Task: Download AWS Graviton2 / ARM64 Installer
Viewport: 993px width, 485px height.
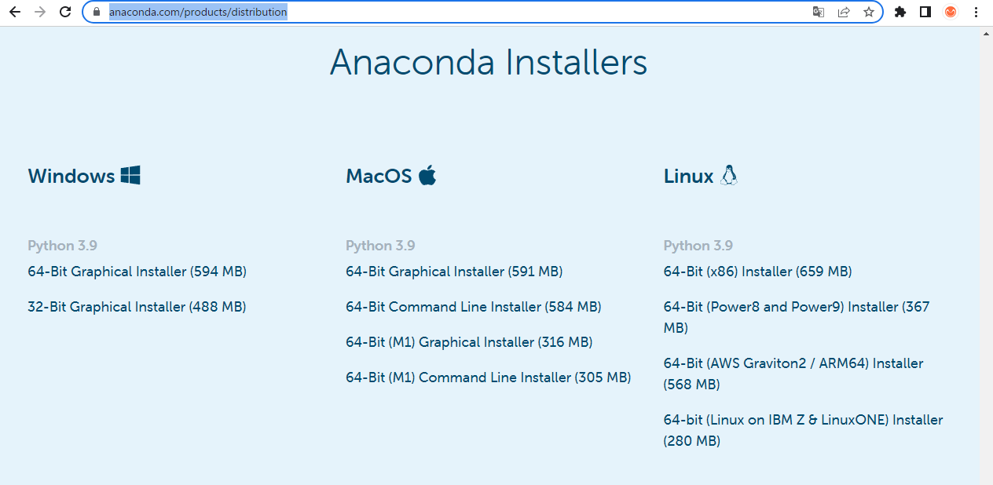Action: pyautogui.click(x=793, y=374)
